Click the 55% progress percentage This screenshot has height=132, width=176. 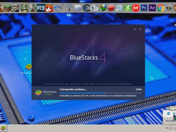point(139,89)
